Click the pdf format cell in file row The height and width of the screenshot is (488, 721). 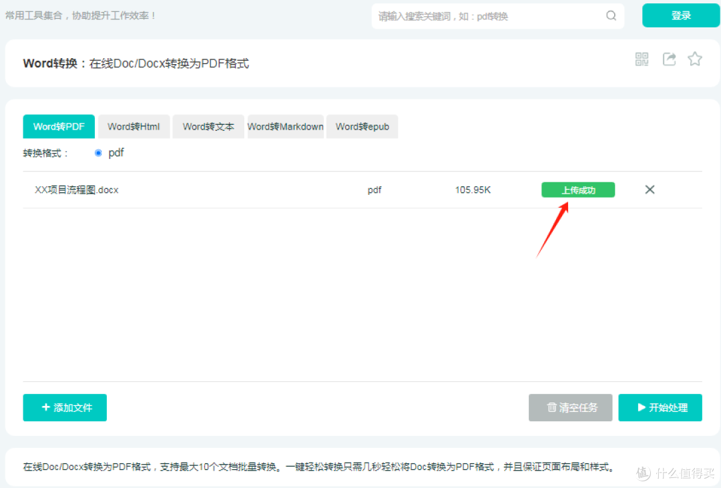click(x=375, y=190)
